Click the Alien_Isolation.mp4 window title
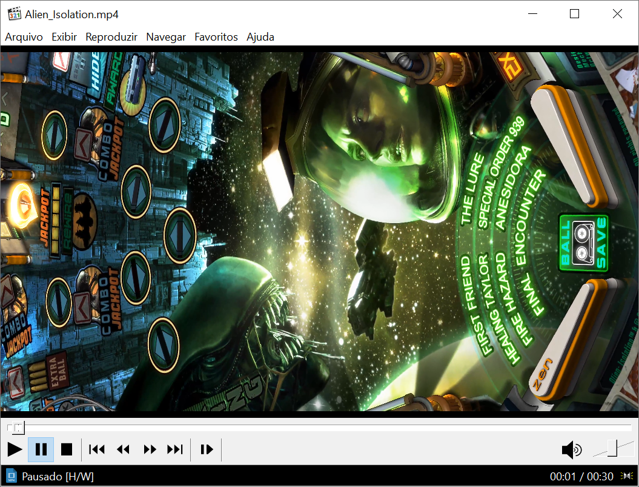This screenshot has height=487, width=639. tap(71, 15)
